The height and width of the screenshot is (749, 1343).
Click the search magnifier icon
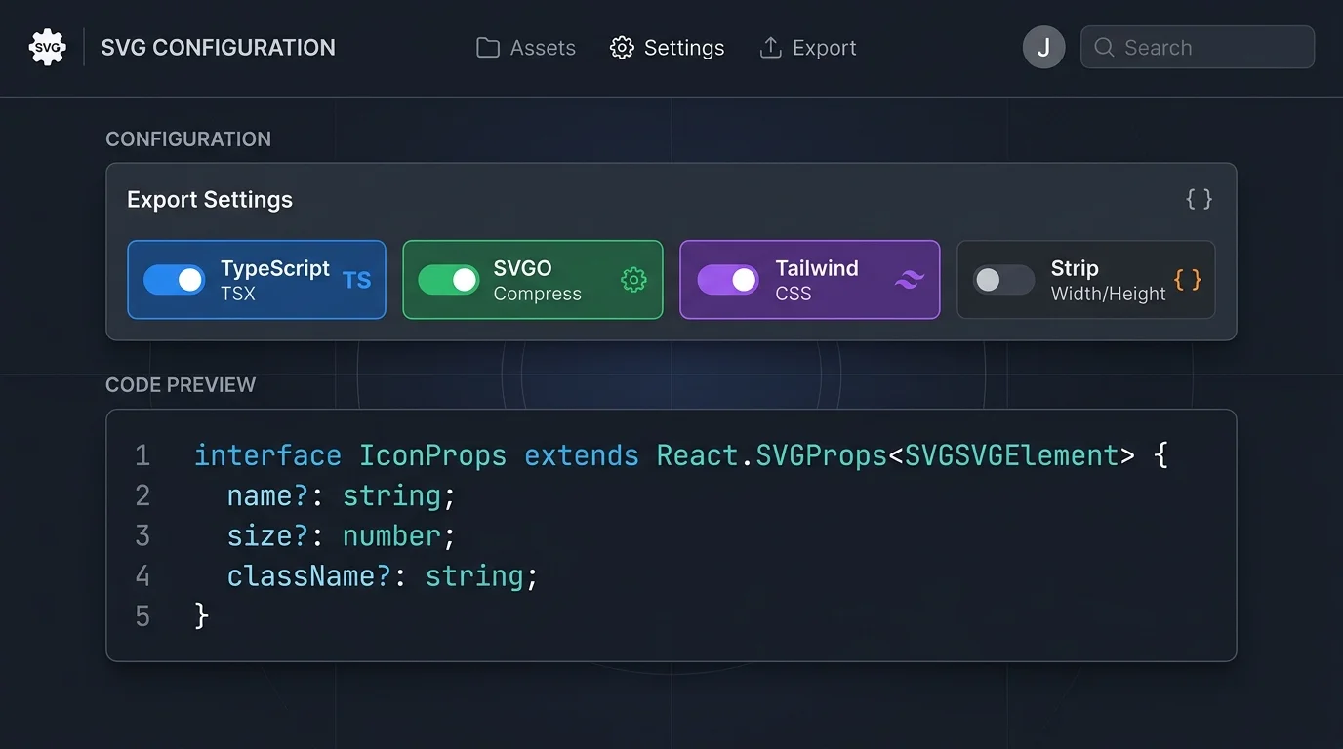pos(1104,47)
